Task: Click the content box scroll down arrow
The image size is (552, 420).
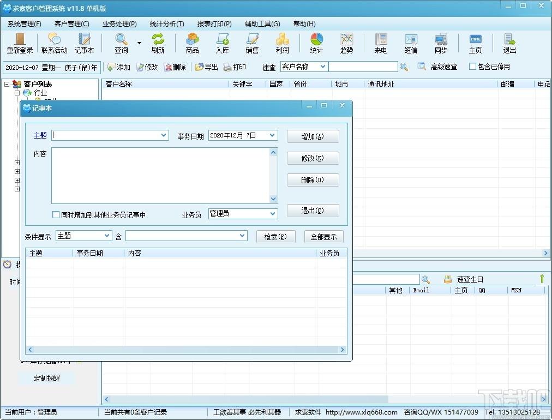Action: (273, 199)
